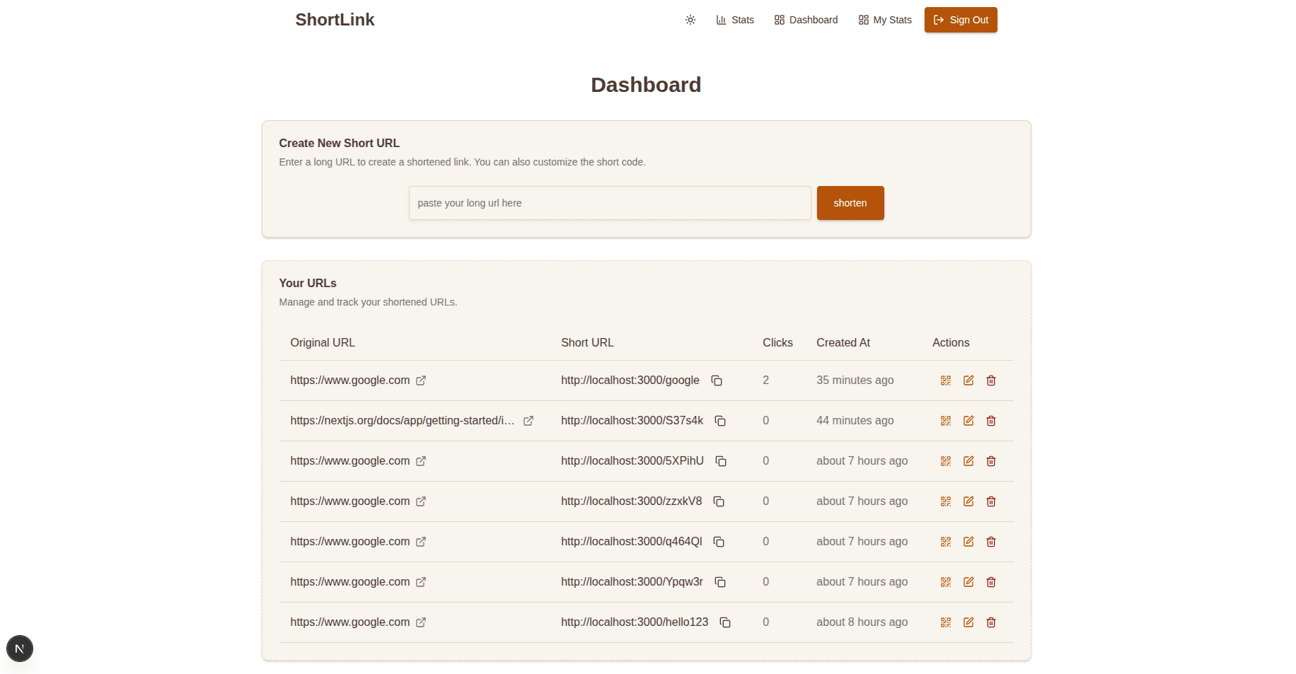Image resolution: width=1296 pixels, height=674 pixels.
Task: Click the ShortLink logo
Action: (x=335, y=20)
